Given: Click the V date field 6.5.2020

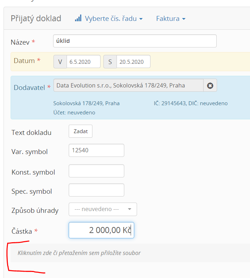Looking at the screenshot, I should pos(84,62).
